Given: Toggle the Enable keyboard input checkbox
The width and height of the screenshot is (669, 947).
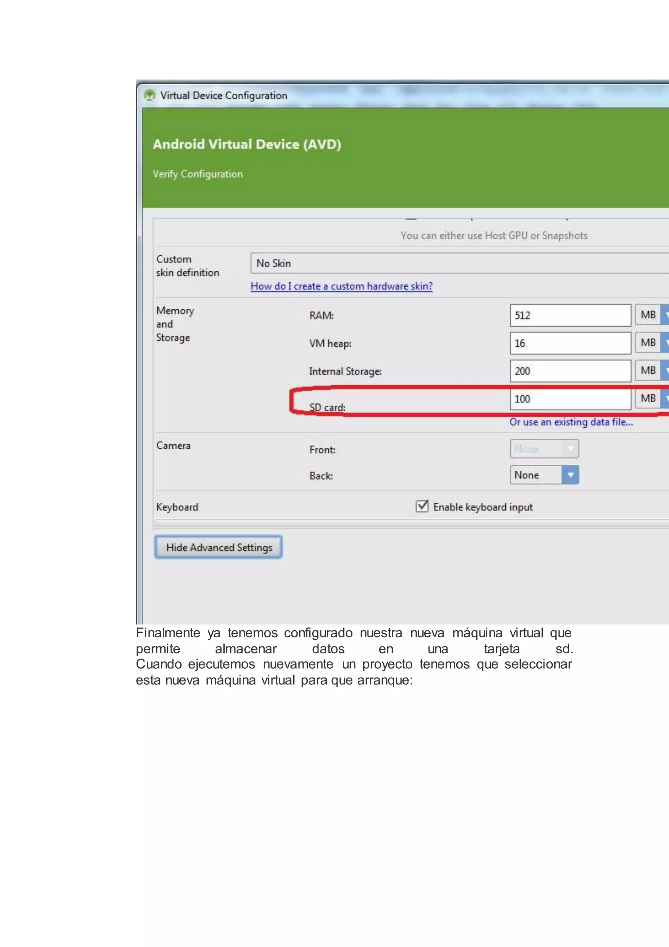Looking at the screenshot, I should [x=422, y=506].
